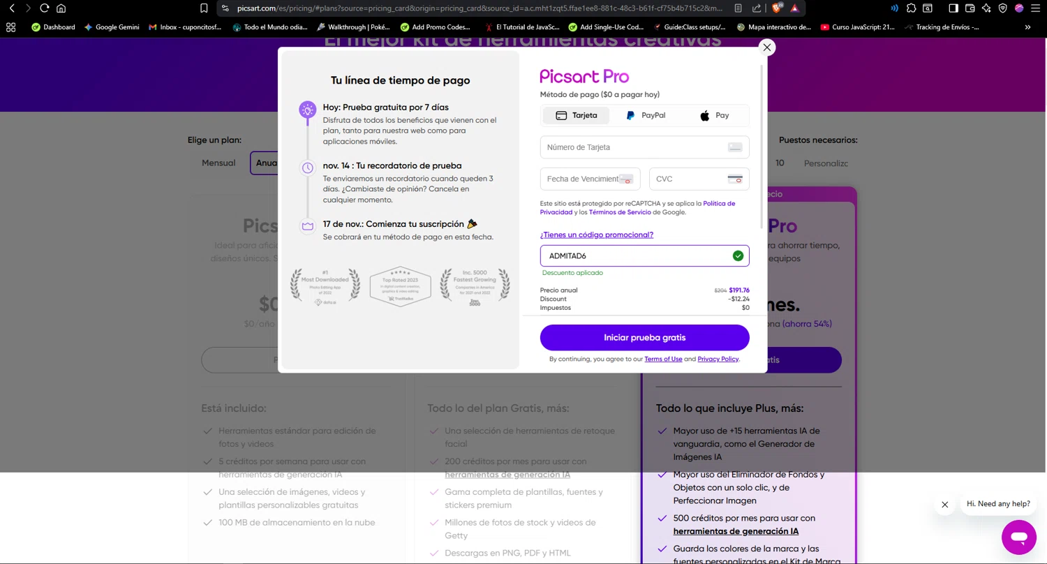Open the tab search icon

pos(928,8)
